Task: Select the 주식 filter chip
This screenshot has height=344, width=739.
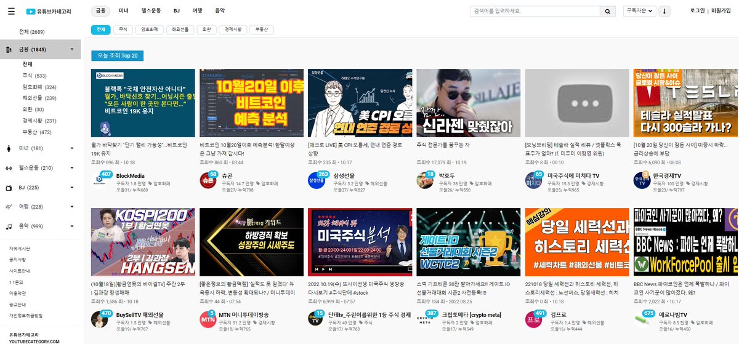Action: [x=123, y=30]
